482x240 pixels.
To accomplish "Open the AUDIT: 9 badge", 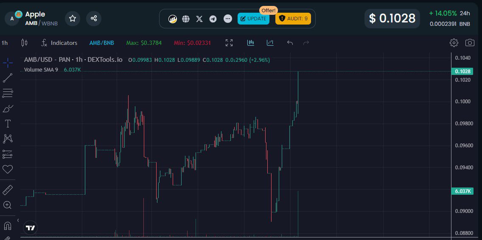I will (293, 19).
